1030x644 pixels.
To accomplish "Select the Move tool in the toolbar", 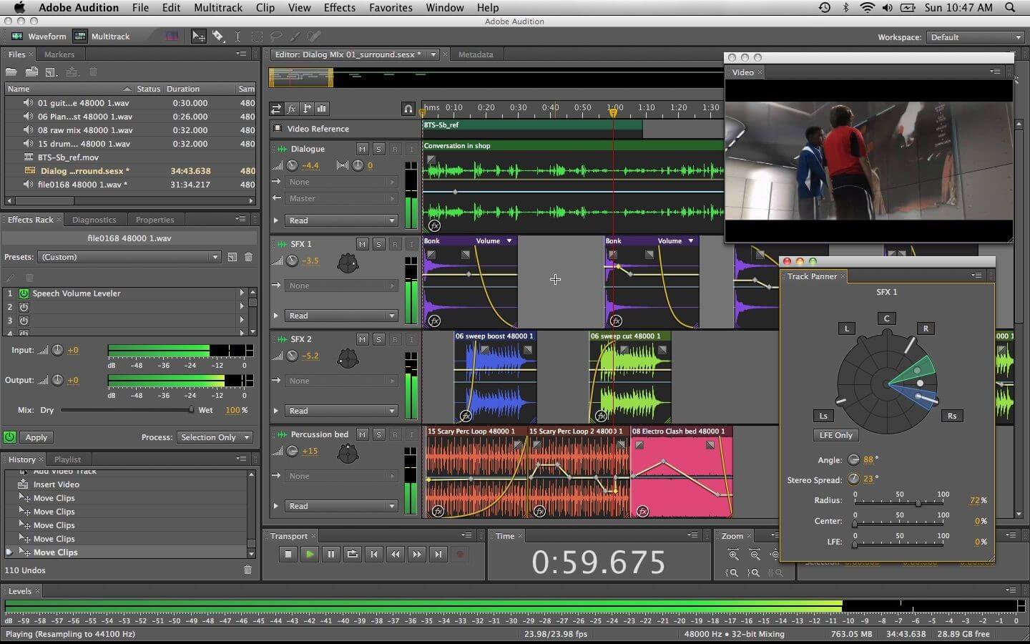I will pos(198,36).
